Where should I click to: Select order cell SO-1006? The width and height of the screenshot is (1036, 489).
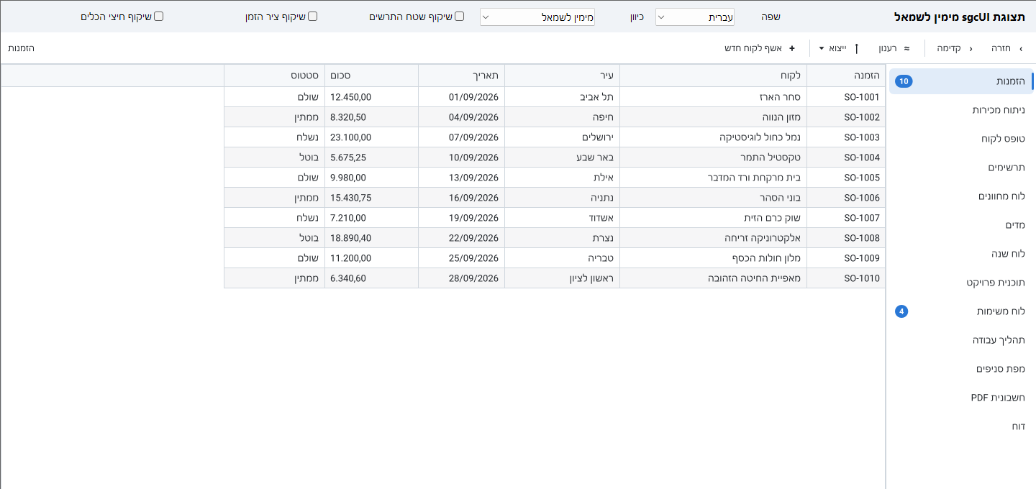846,198
